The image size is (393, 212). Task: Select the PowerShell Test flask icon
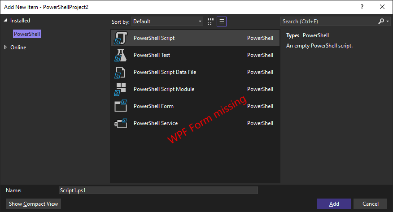[x=121, y=55]
